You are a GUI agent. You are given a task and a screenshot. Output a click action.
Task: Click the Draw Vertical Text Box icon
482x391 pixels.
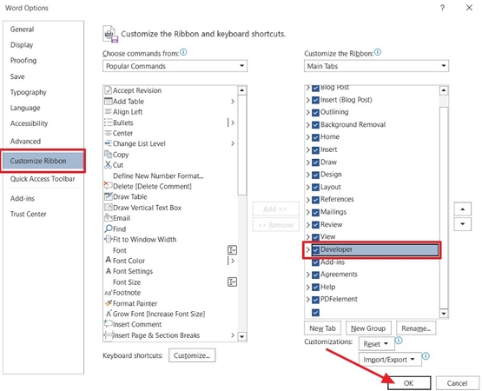click(109, 207)
